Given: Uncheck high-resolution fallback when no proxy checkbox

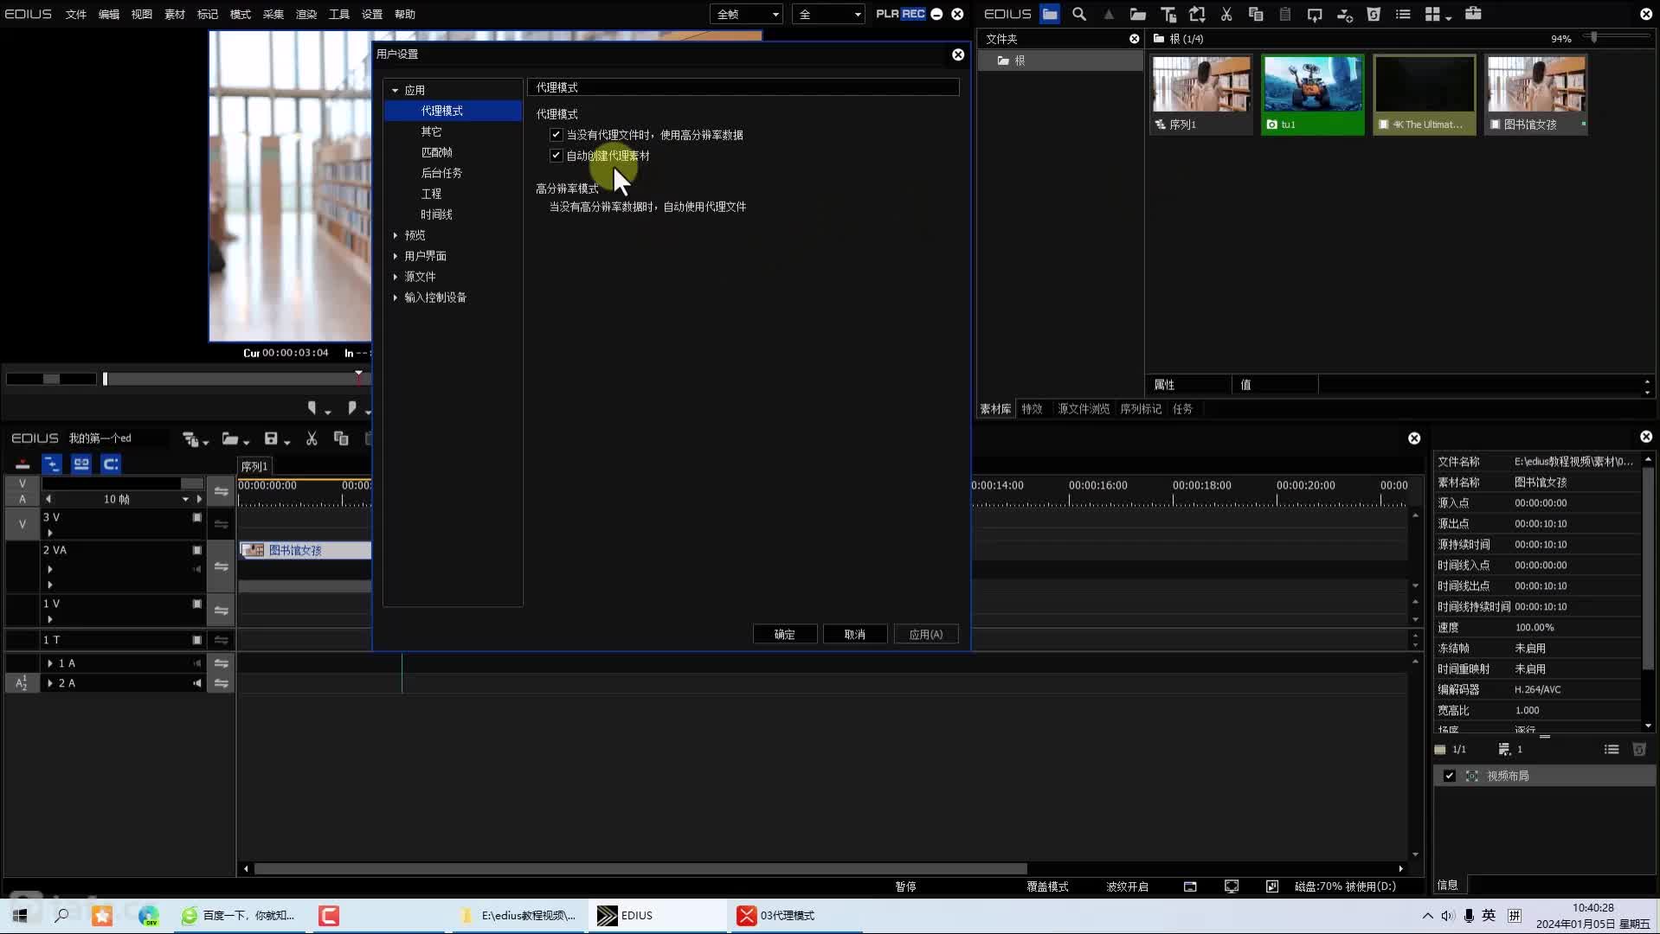Looking at the screenshot, I should tap(556, 135).
